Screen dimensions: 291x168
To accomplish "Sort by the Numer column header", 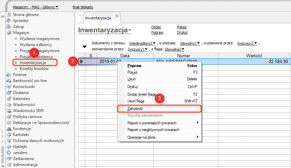I will [186, 56].
